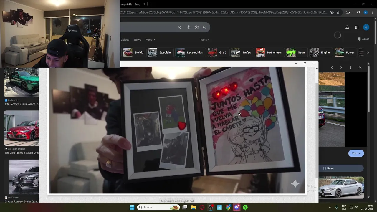Open Task View on the taskbar
377x212 pixels.
(x=185, y=207)
